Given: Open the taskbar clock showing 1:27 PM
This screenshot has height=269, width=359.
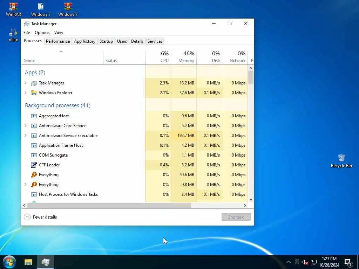Looking at the screenshot, I should coord(329,262).
